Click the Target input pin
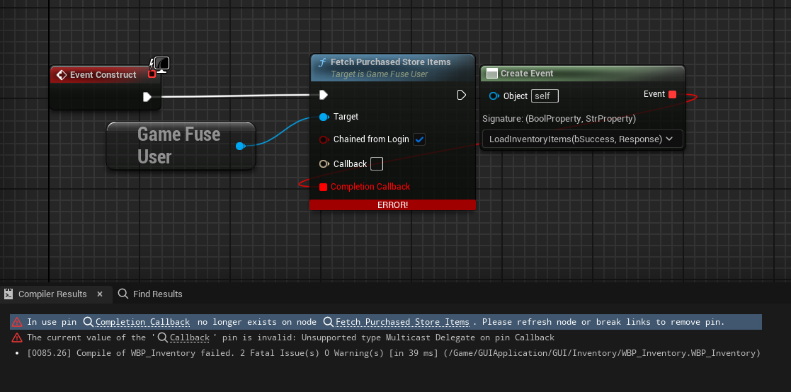The width and height of the screenshot is (791, 392). coord(324,117)
